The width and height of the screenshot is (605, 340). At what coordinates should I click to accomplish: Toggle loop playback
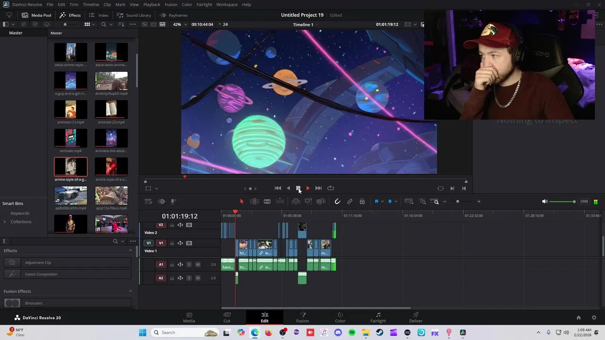pos(330,188)
